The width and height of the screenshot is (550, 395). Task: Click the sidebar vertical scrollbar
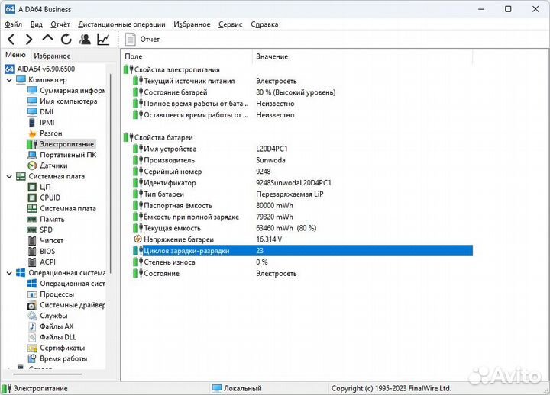[111, 173]
